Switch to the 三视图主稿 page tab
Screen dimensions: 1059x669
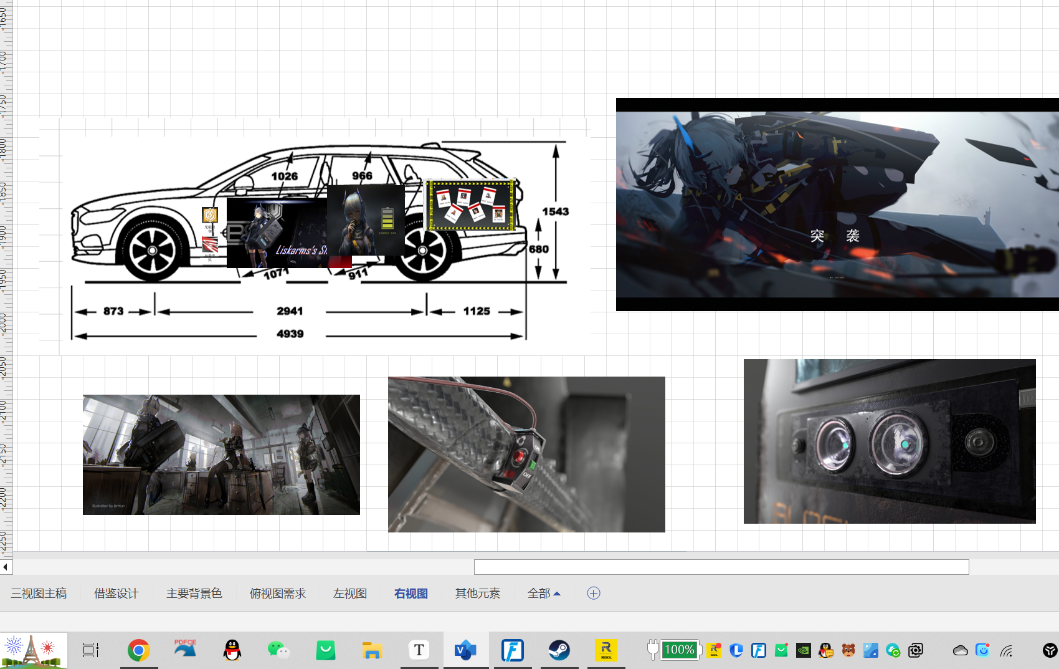[39, 594]
